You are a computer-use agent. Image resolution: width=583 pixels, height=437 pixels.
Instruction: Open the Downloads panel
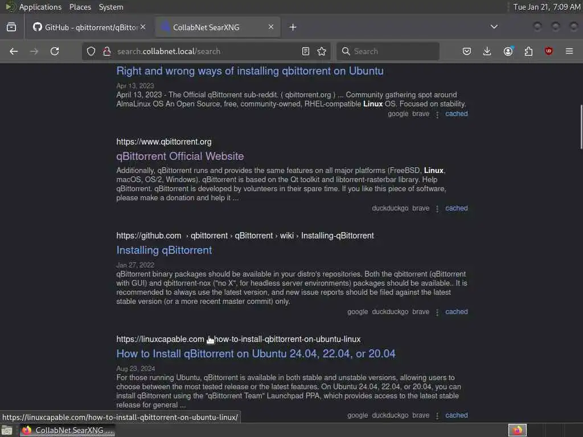[x=487, y=51]
